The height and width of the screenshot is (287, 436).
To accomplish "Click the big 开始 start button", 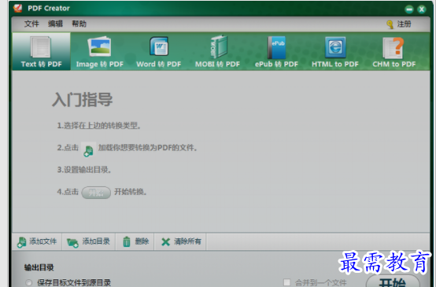I will 393,281.
